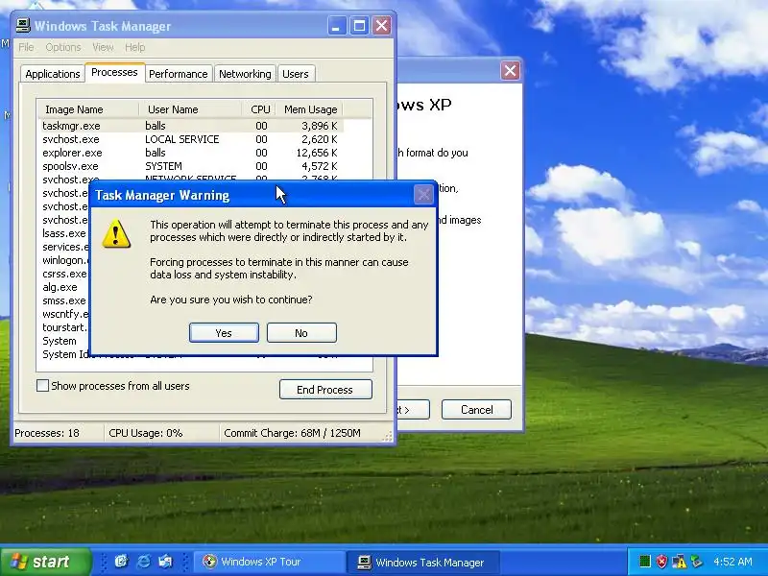Switch to the Applications tab
This screenshot has height=576, width=768.
(53, 74)
